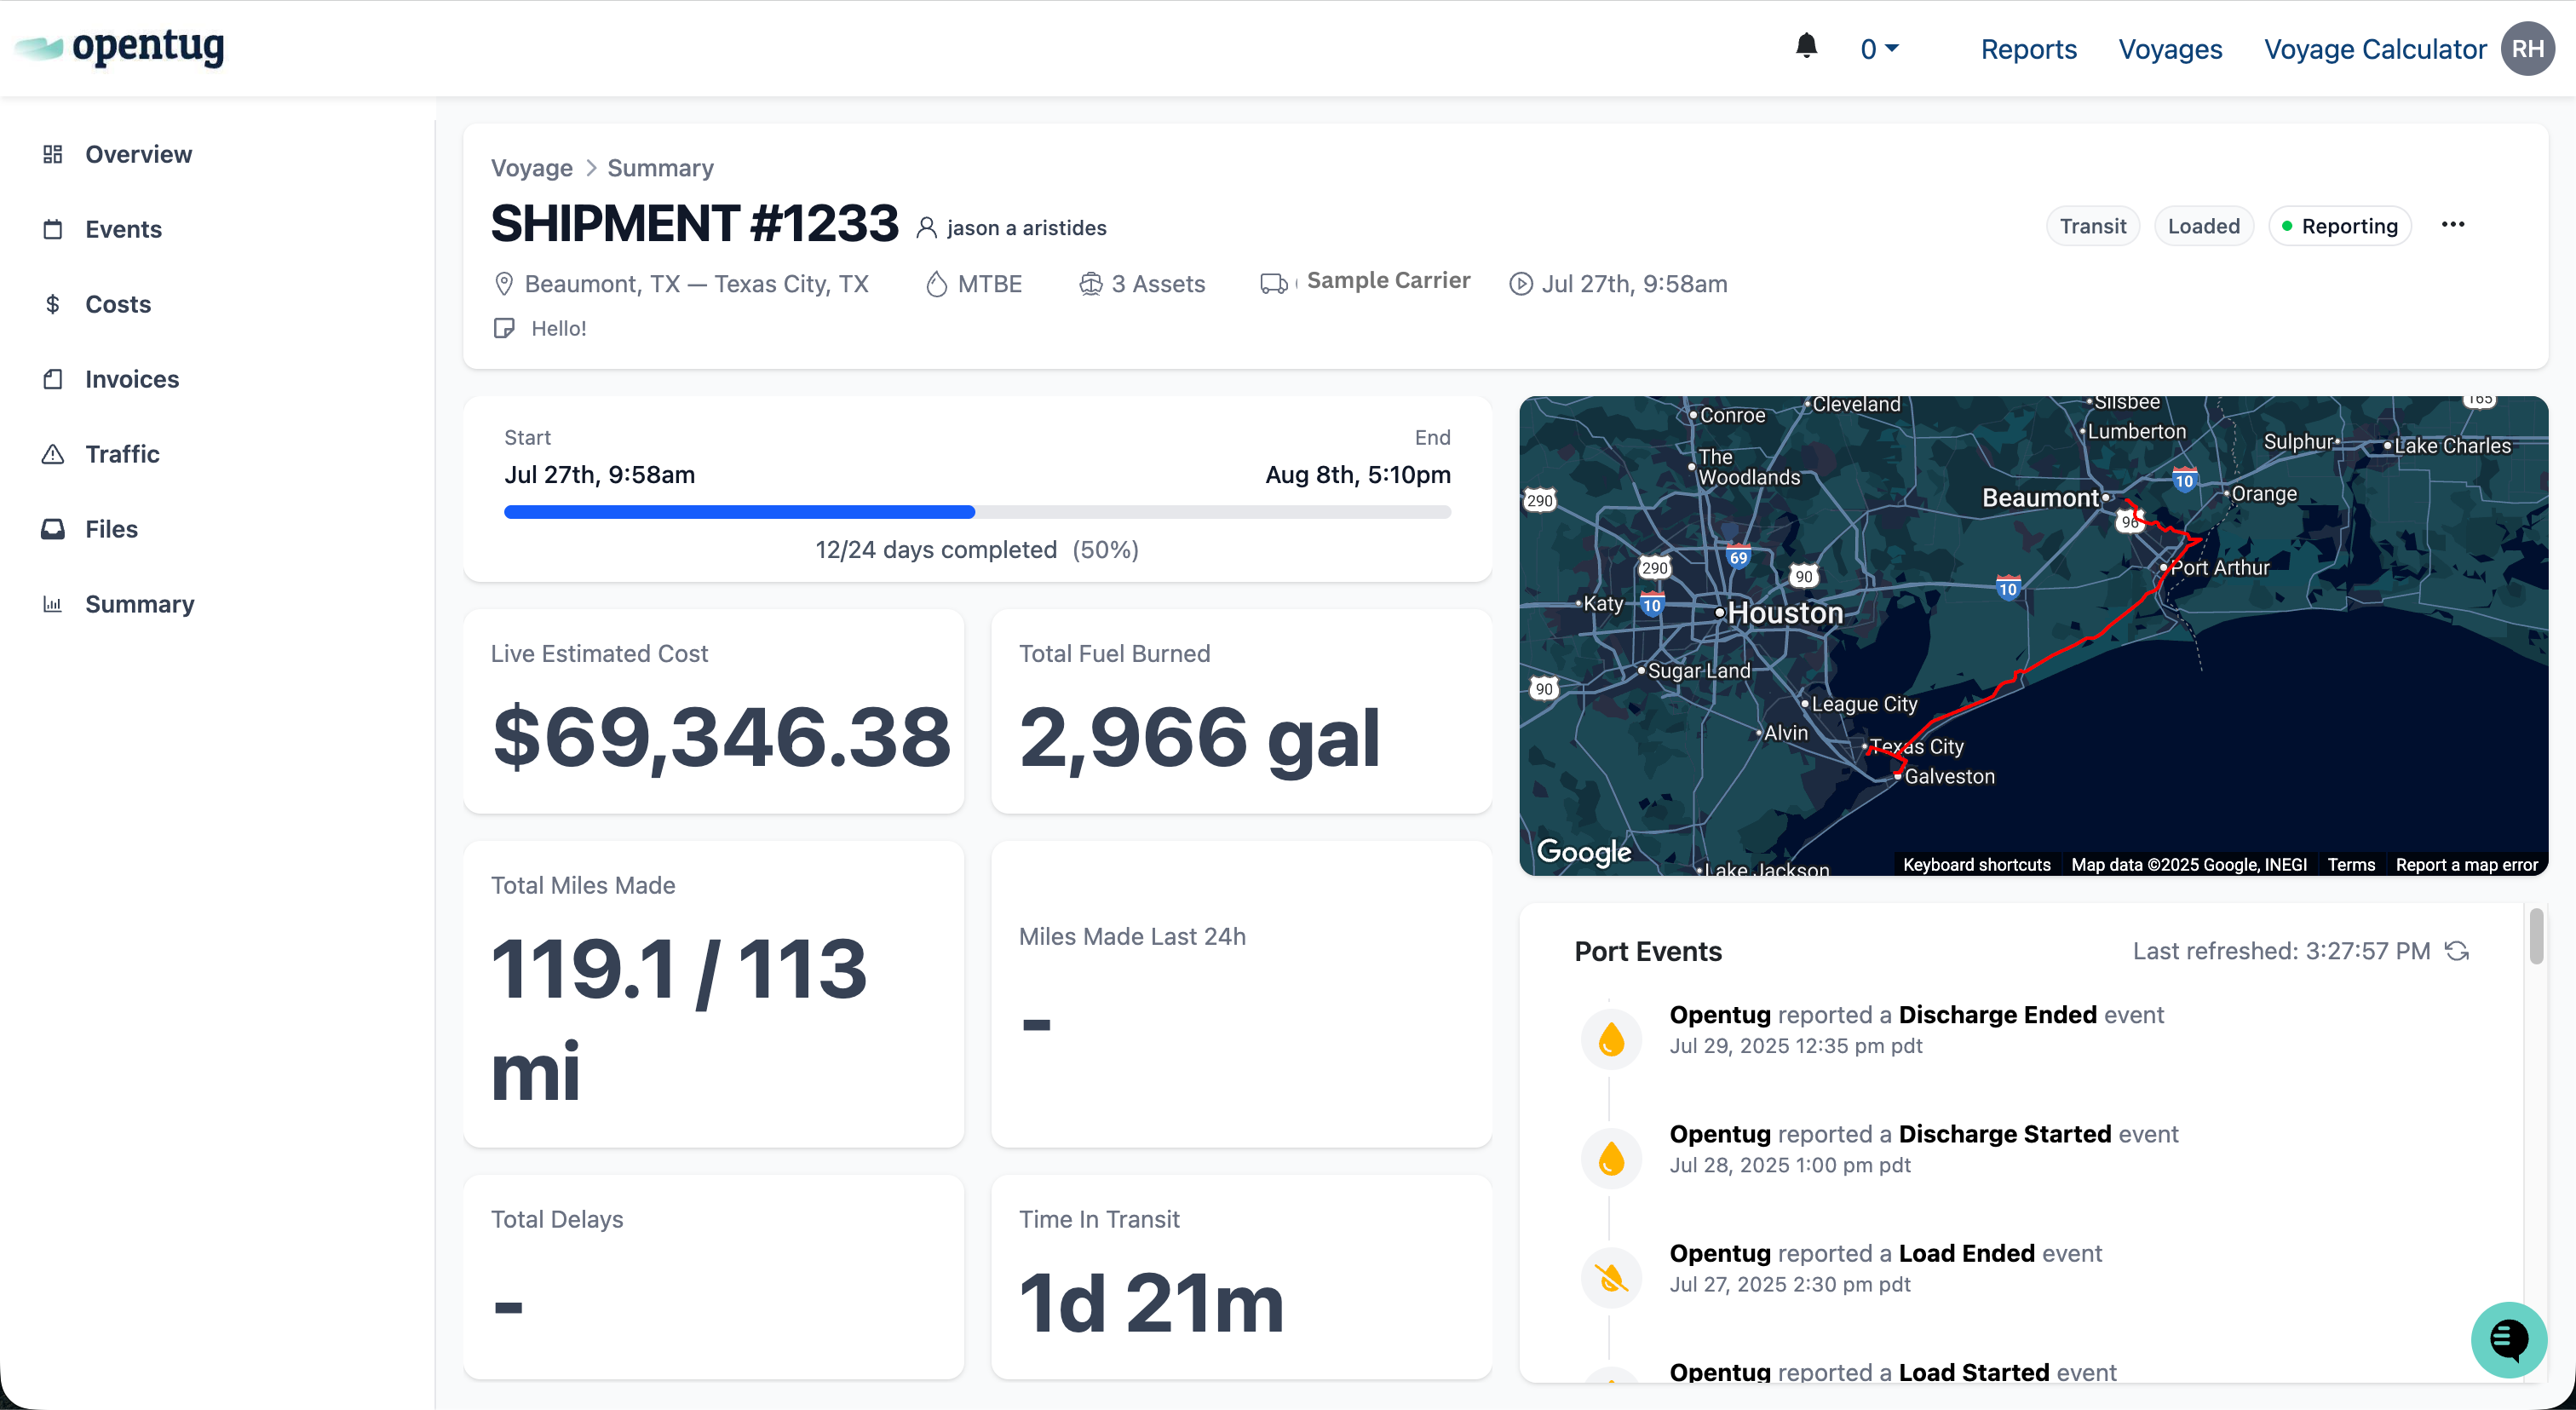
Task: Toggle the Transit status tag
Action: click(x=2092, y=226)
